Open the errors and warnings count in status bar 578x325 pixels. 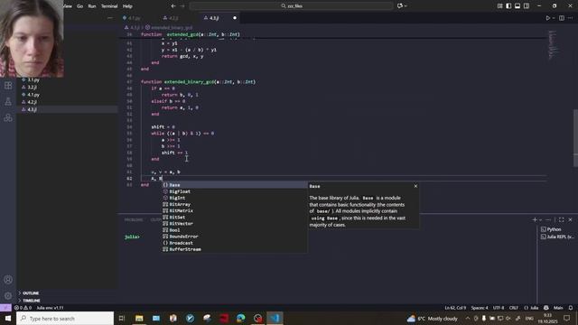click(x=23, y=308)
